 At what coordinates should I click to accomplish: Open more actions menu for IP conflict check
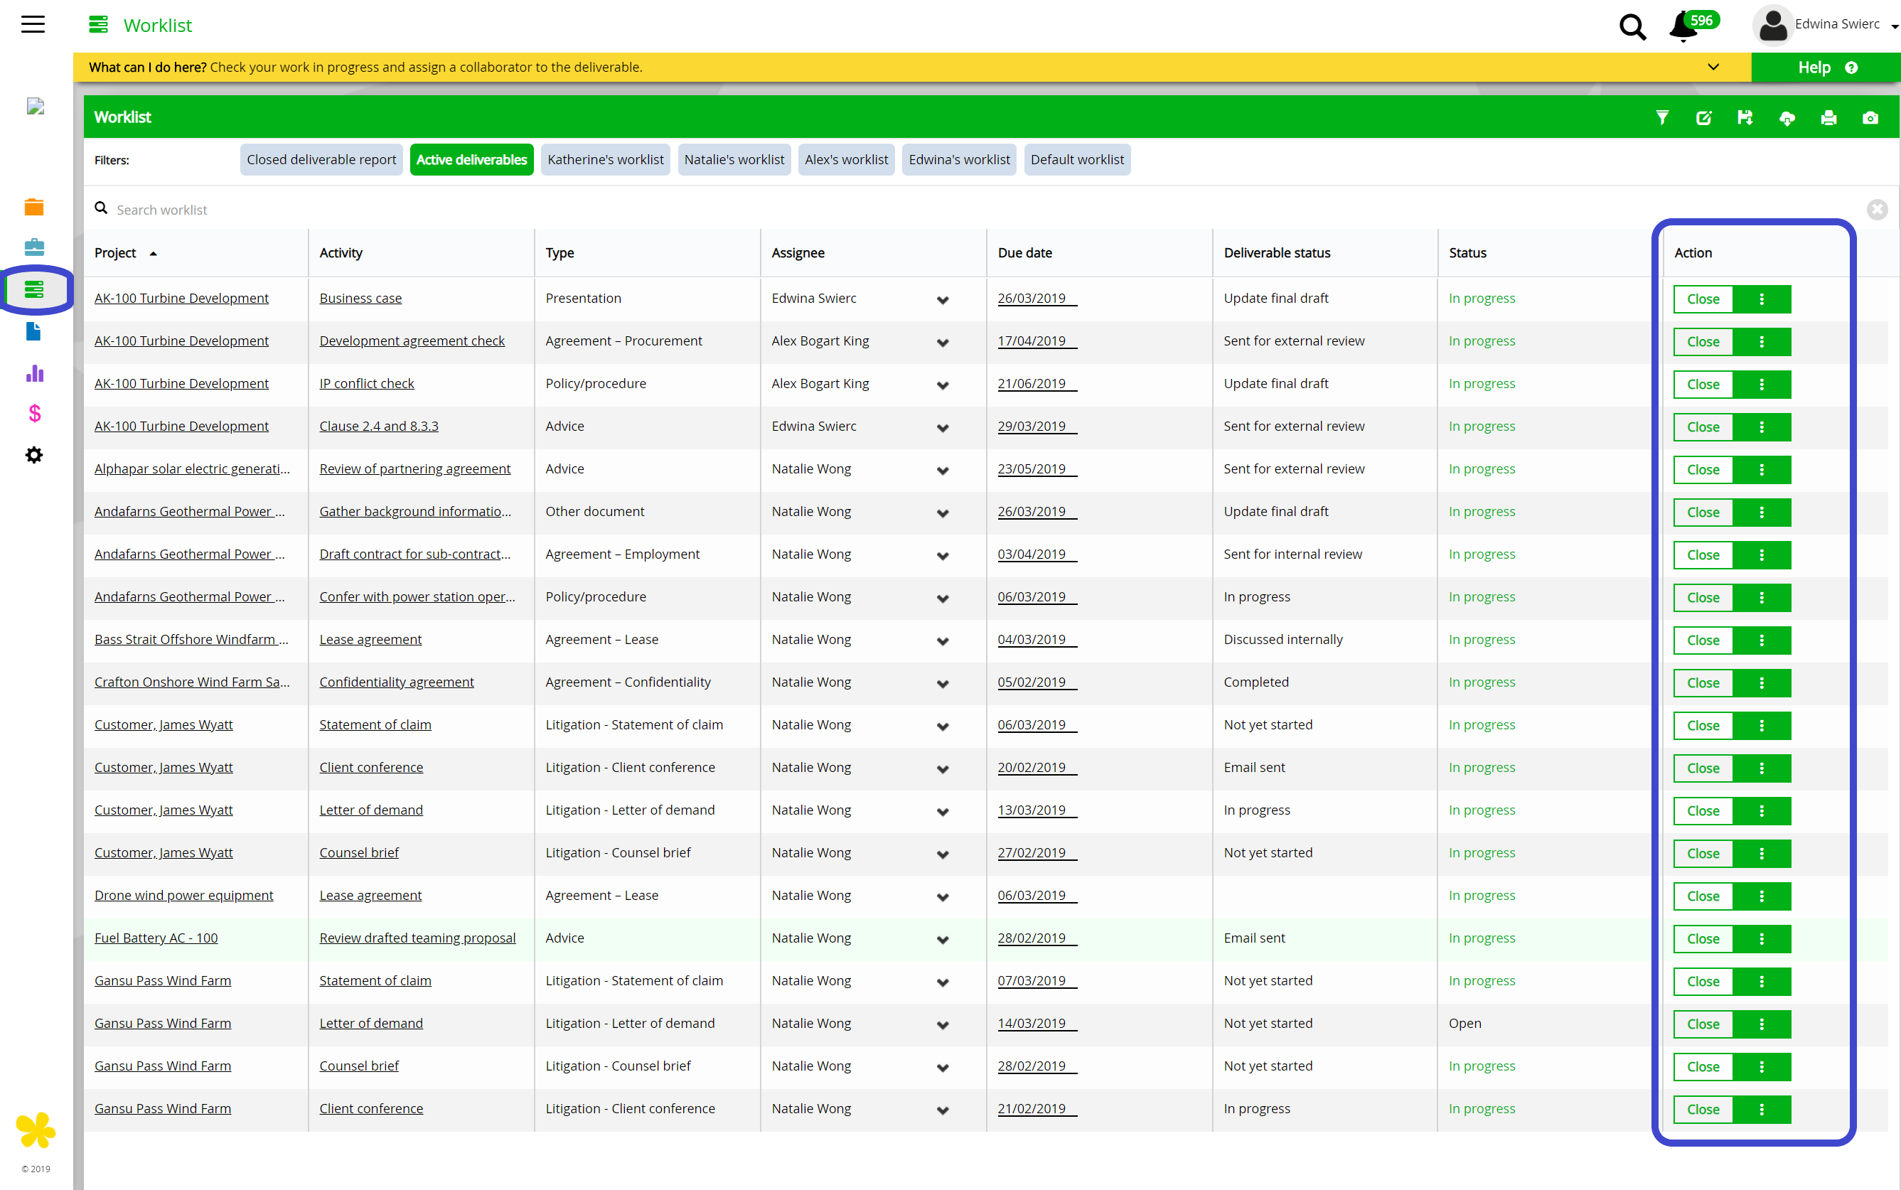[1762, 384]
